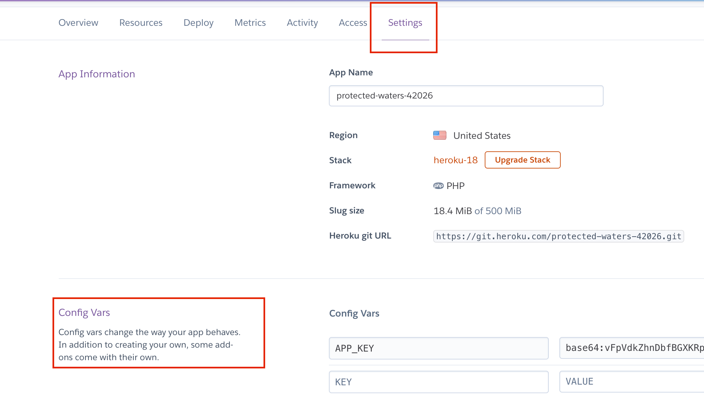
Task: Click the APP_KEY config var field
Action: click(x=439, y=348)
